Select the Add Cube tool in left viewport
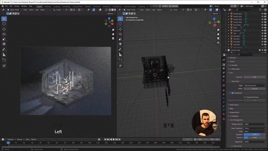Screen dimensions: 268x151 [x=4, y=60]
